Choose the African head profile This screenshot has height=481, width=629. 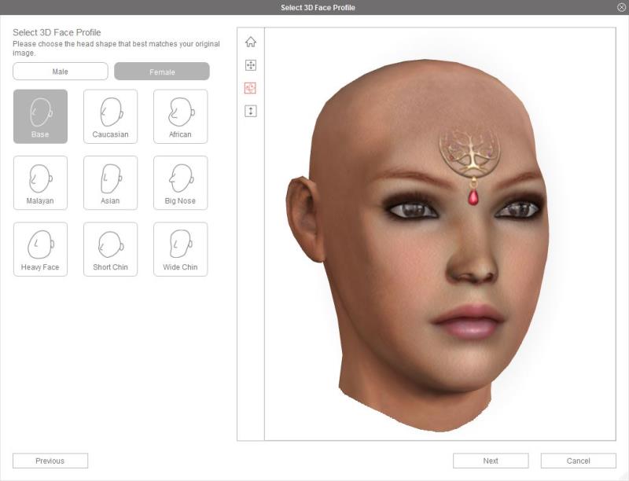[180, 116]
